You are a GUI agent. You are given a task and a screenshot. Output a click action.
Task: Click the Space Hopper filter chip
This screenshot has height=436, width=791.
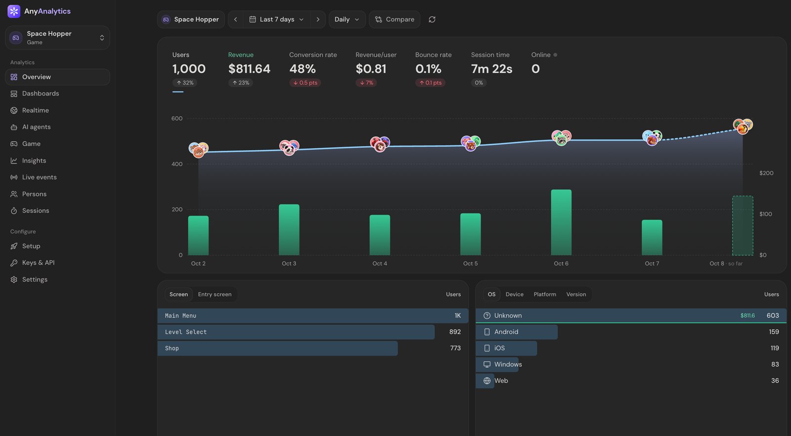(191, 19)
